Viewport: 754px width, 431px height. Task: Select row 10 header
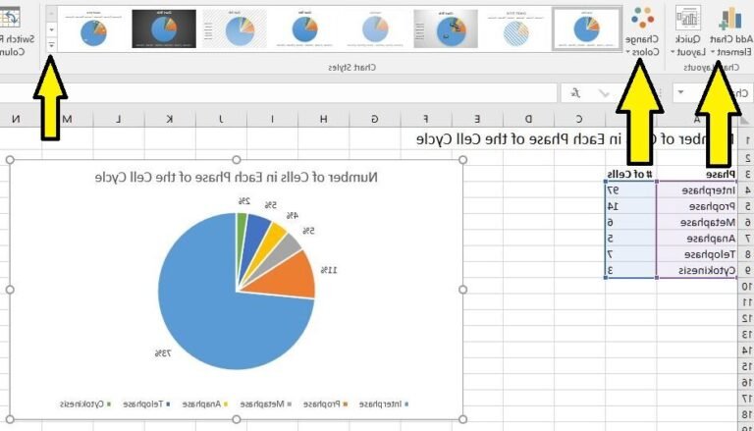746,286
